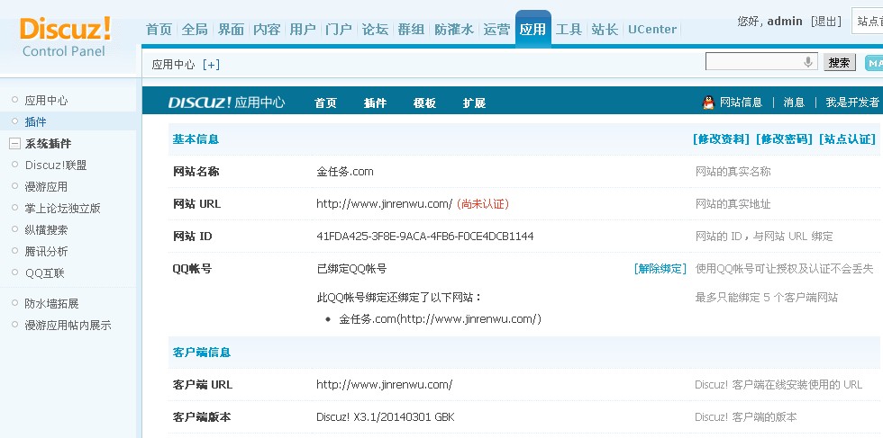Screen dimensions: 883x438
Task: Open the 站长 top menu
Action: [x=605, y=30]
